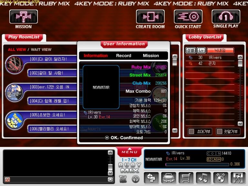Click the 1-7 CH Ruby Mix channel label

[x=129, y=165]
